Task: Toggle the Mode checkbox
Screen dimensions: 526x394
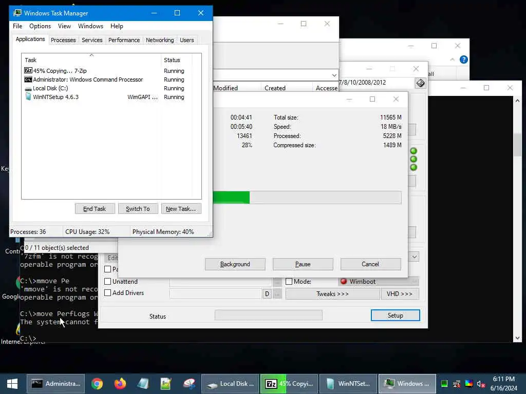Action: (289, 282)
